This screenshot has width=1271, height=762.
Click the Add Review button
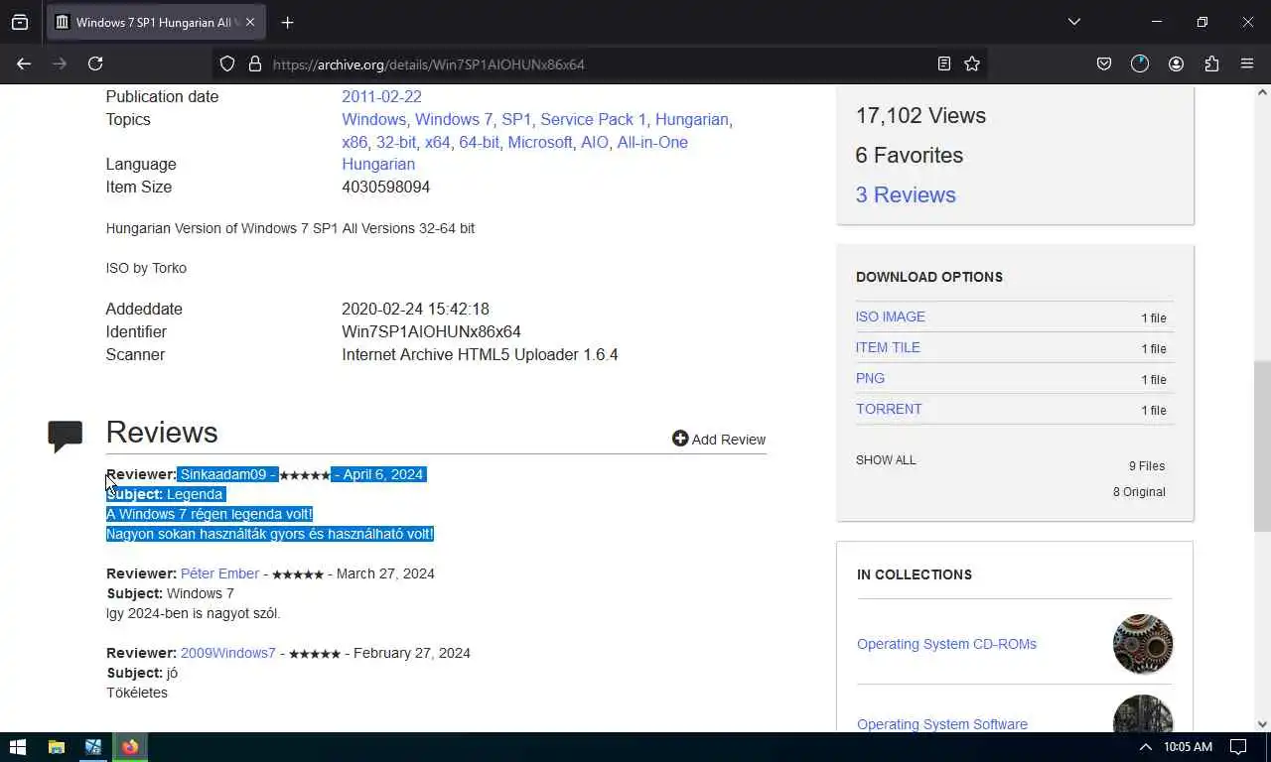click(x=719, y=439)
